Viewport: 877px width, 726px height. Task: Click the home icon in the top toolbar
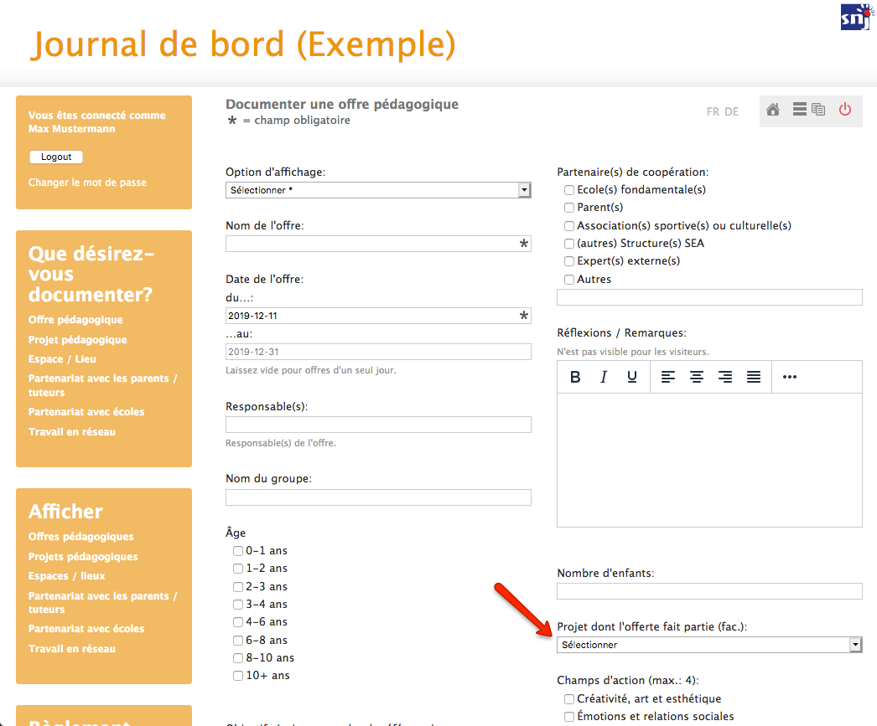[773, 110]
